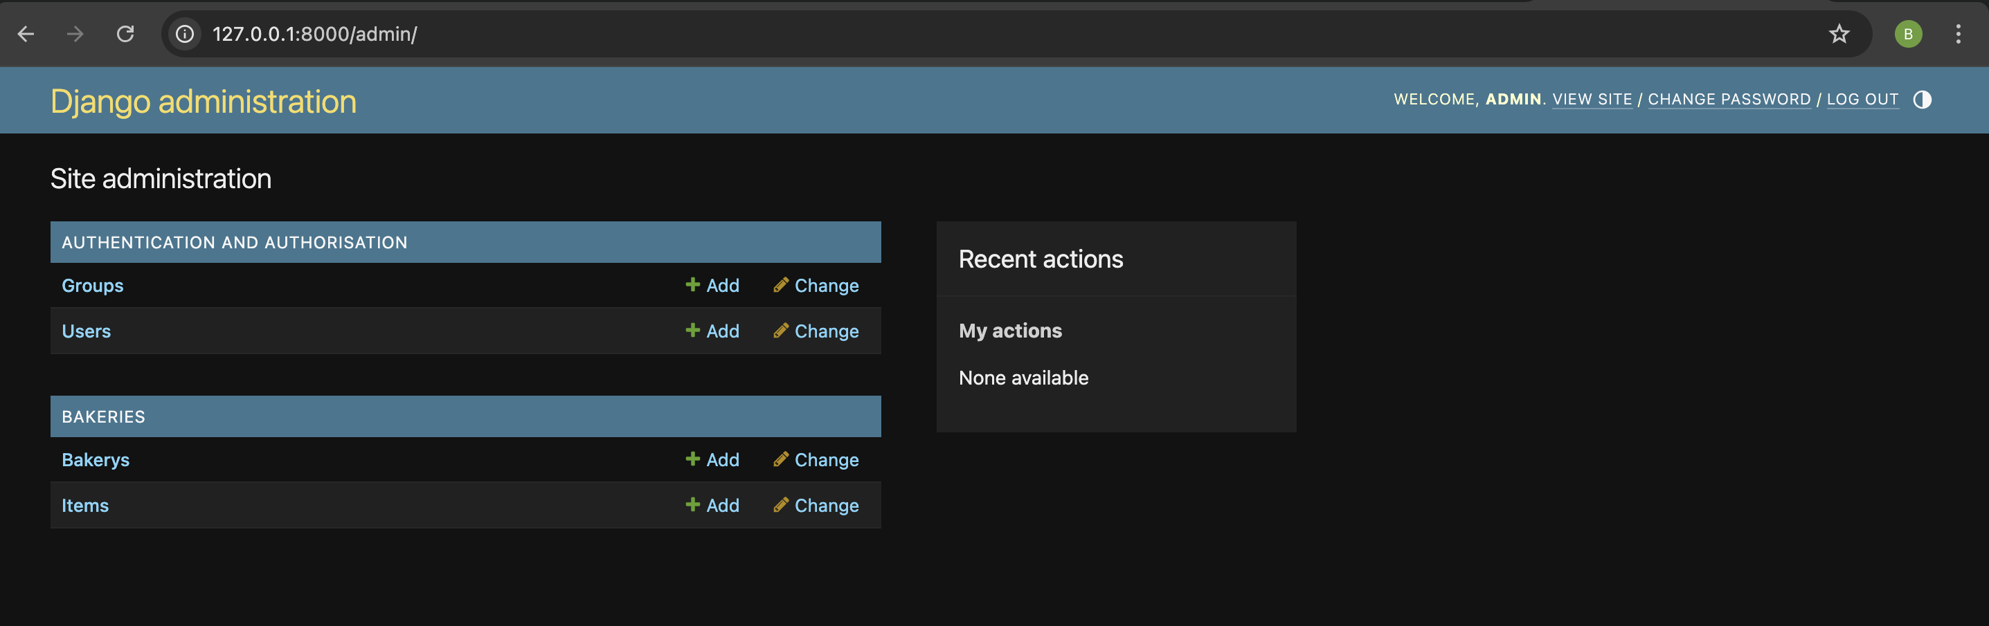The height and width of the screenshot is (626, 1989).
Task: Reload the admin page
Action: coord(125,34)
